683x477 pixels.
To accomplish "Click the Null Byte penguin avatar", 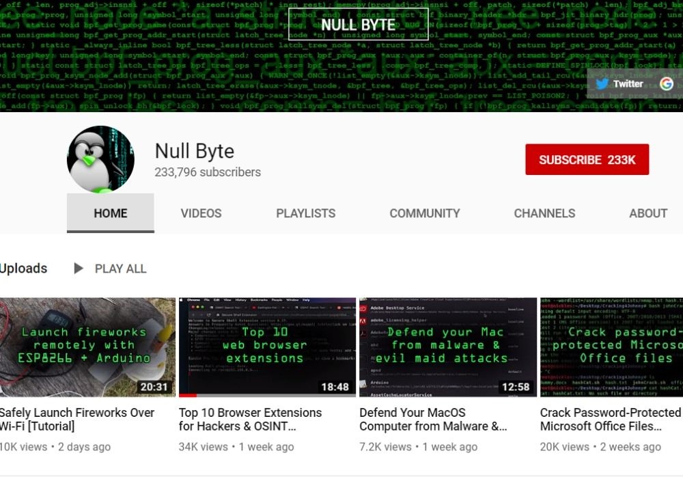I will click(100, 160).
